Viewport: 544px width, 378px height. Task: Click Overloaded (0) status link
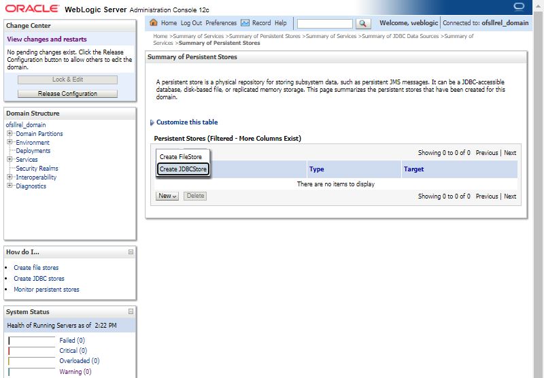[80, 361]
